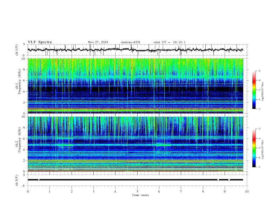Click the "10" kHz tick of ch.1 spectrogram
The height and width of the screenshot is (215, 278).
point(24,59)
